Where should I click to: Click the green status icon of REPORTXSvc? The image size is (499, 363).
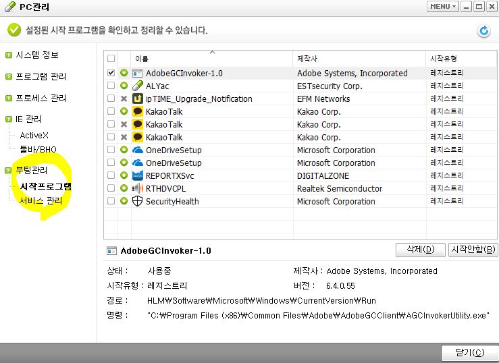[x=124, y=175]
